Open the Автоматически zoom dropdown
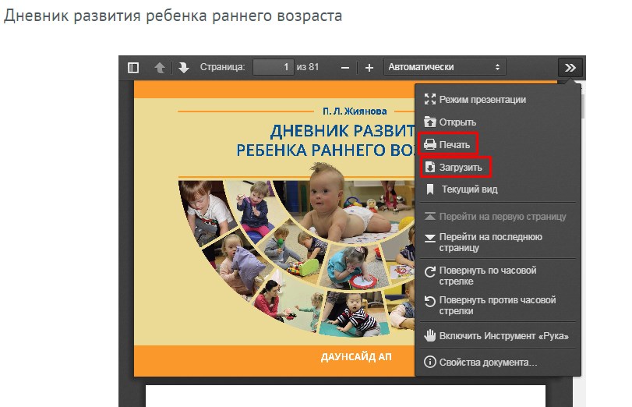 444,67
